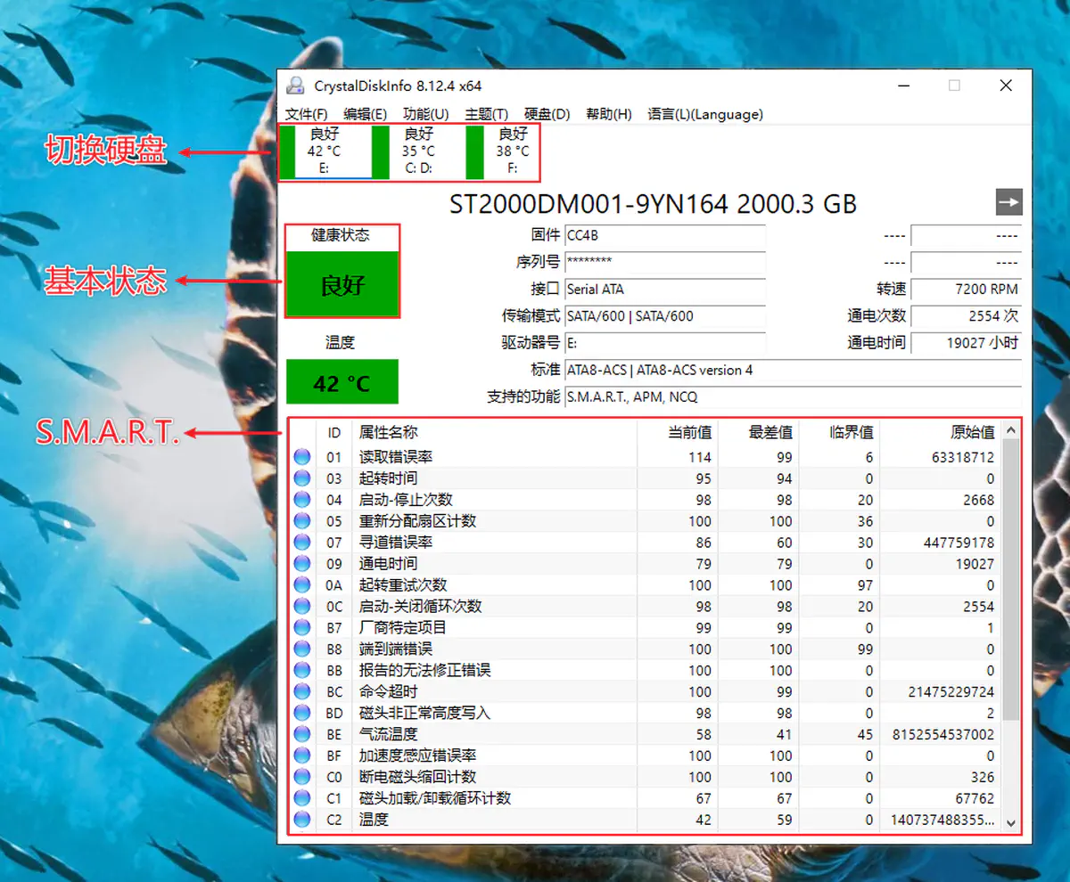Click status orb for 读取错误率 row
Screen dimensions: 1070x882
click(x=302, y=457)
